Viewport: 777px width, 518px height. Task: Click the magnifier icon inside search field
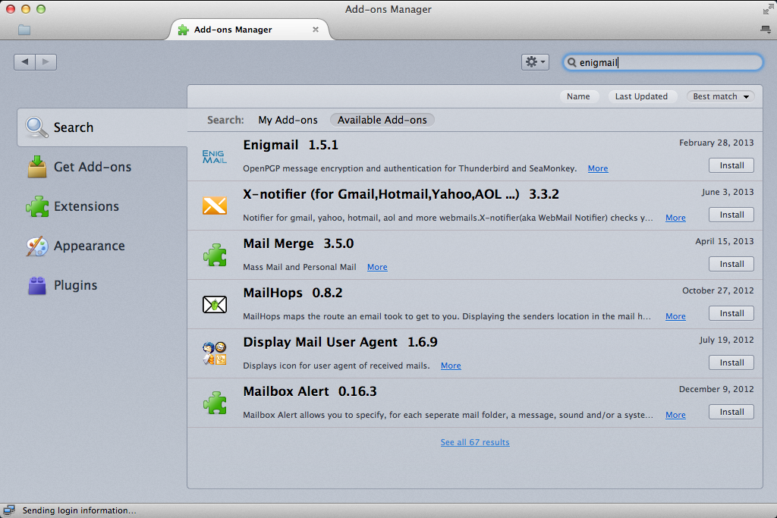click(x=572, y=62)
